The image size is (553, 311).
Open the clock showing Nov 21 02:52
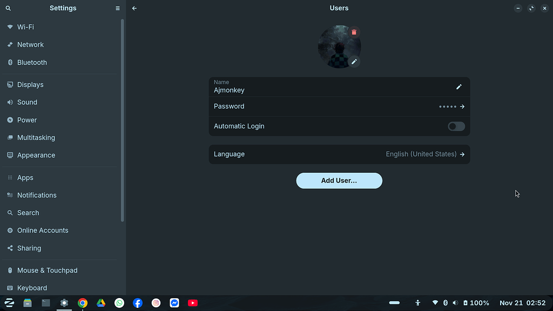tap(522, 303)
